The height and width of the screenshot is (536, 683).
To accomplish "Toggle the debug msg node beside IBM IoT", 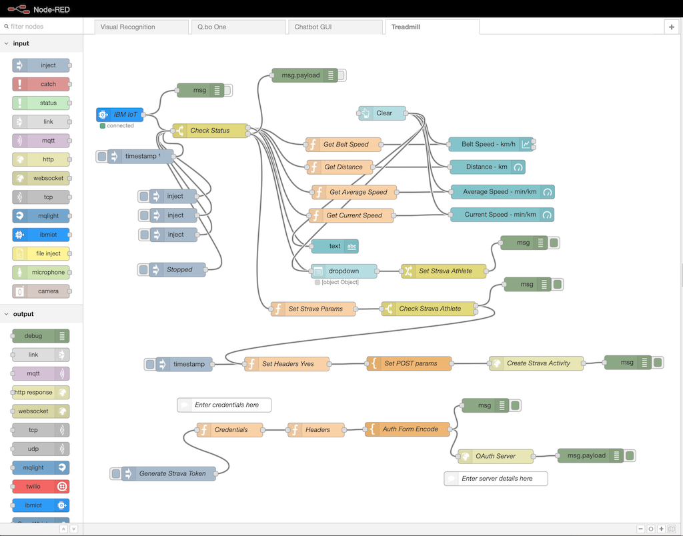I will 228,90.
